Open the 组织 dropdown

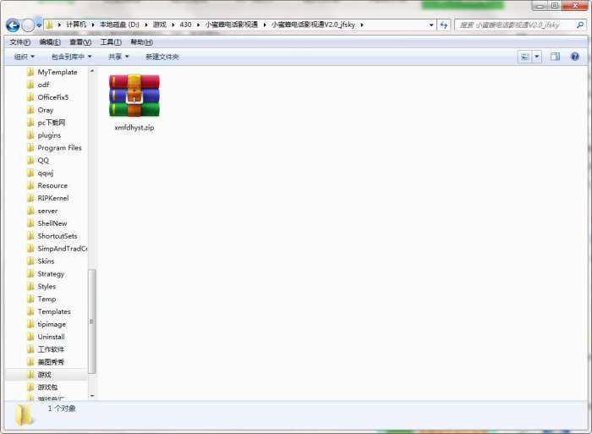point(25,57)
